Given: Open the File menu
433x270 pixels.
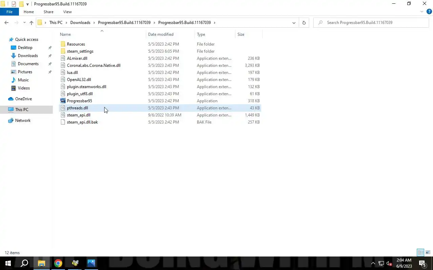Looking at the screenshot, I should pos(9,12).
